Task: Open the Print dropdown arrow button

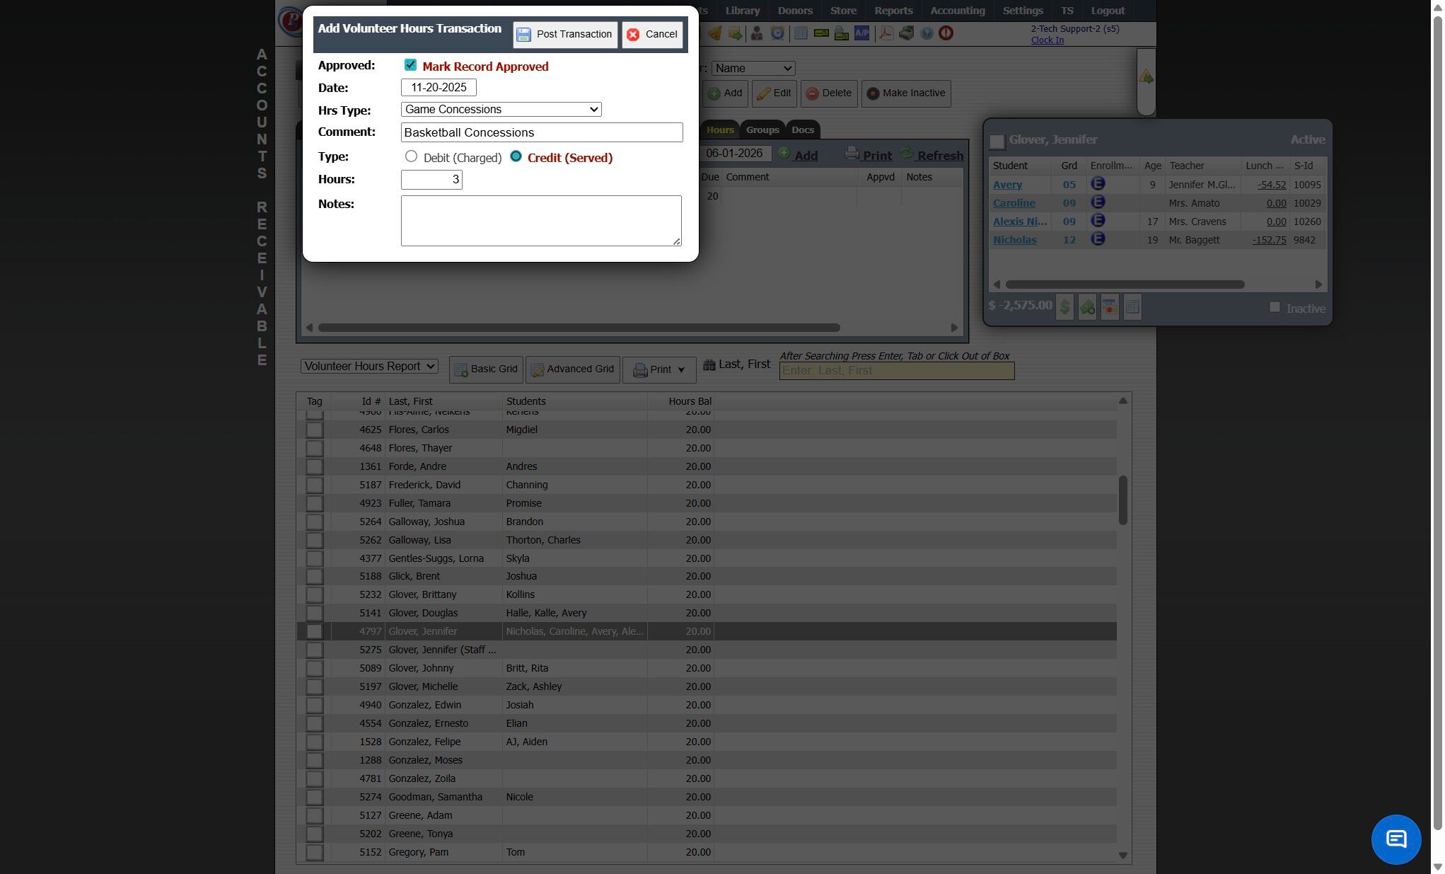Action: (680, 369)
